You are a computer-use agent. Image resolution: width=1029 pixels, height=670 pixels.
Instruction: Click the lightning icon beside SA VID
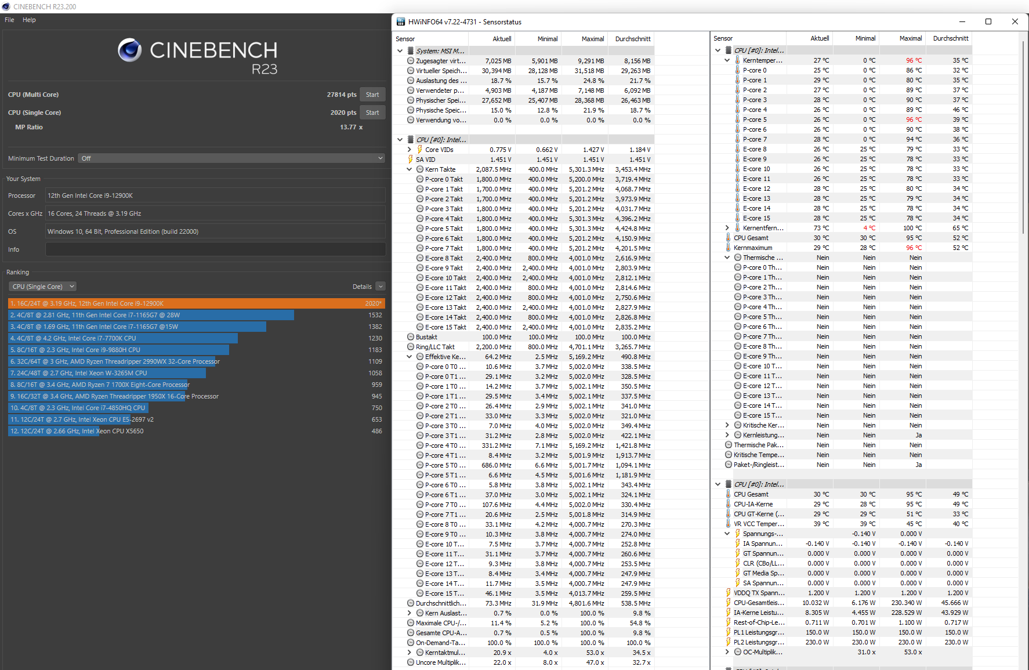point(411,160)
